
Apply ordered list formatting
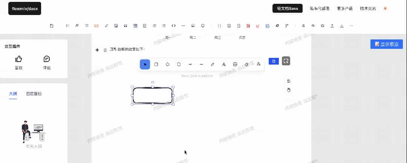point(155,26)
